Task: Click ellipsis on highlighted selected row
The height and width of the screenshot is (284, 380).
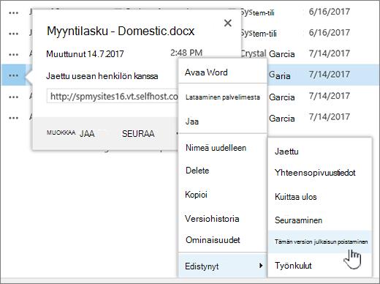Action: (x=13, y=75)
